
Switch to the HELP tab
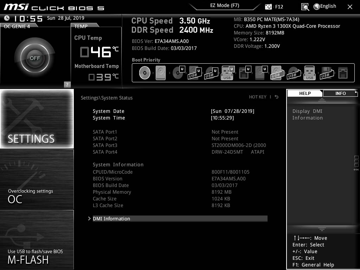tap(305, 93)
